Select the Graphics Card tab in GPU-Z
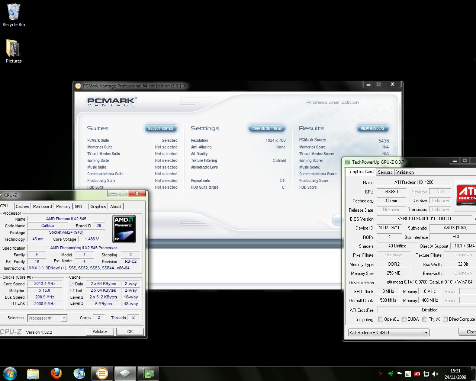This screenshot has width=476, height=381. pyautogui.click(x=361, y=172)
